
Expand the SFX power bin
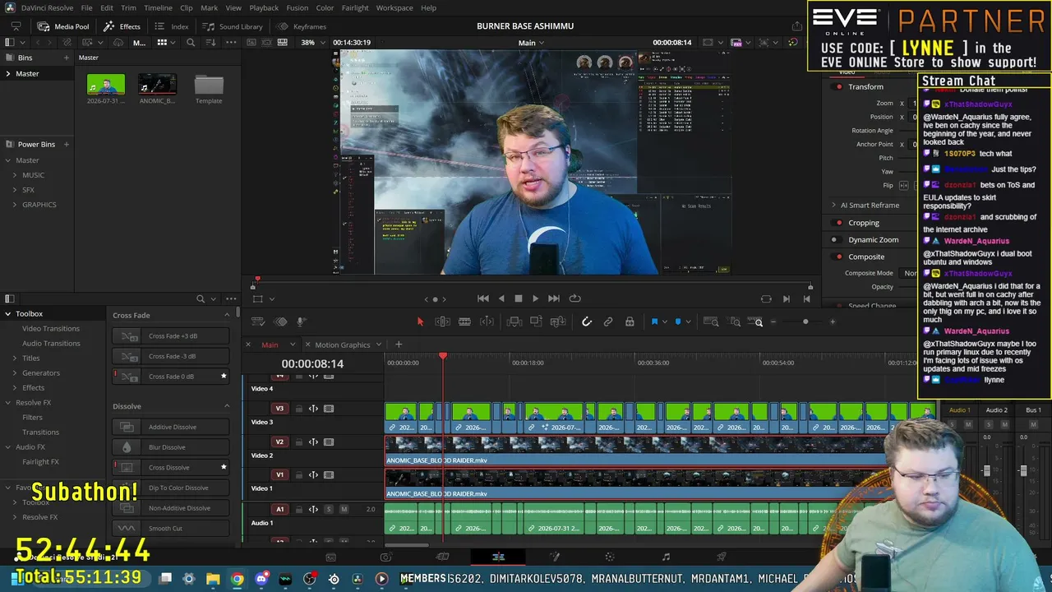(15, 190)
